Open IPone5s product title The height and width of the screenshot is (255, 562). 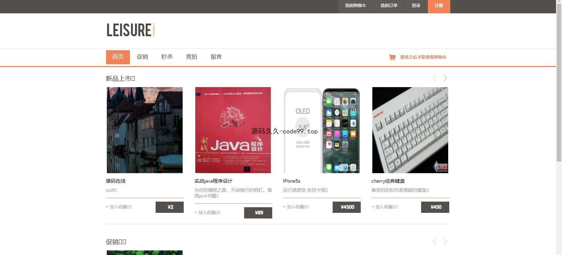point(292,181)
